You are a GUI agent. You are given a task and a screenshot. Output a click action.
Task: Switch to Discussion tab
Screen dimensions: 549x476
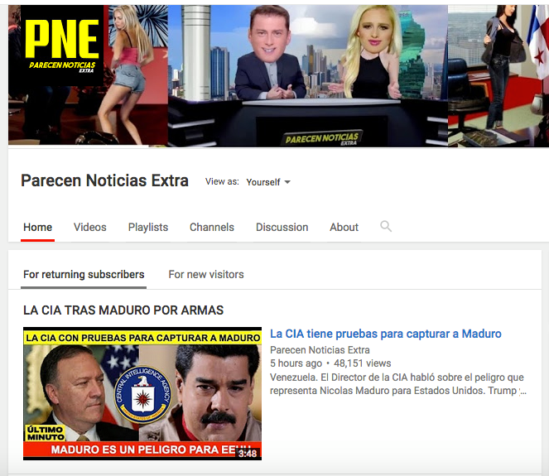tap(282, 227)
